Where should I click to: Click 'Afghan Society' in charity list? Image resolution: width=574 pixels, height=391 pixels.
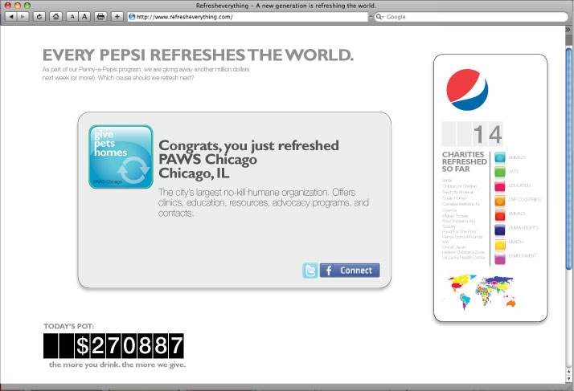[x=455, y=216]
